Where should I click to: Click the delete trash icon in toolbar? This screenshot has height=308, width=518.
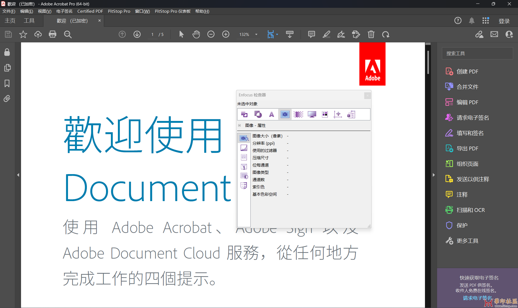tap(371, 34)
